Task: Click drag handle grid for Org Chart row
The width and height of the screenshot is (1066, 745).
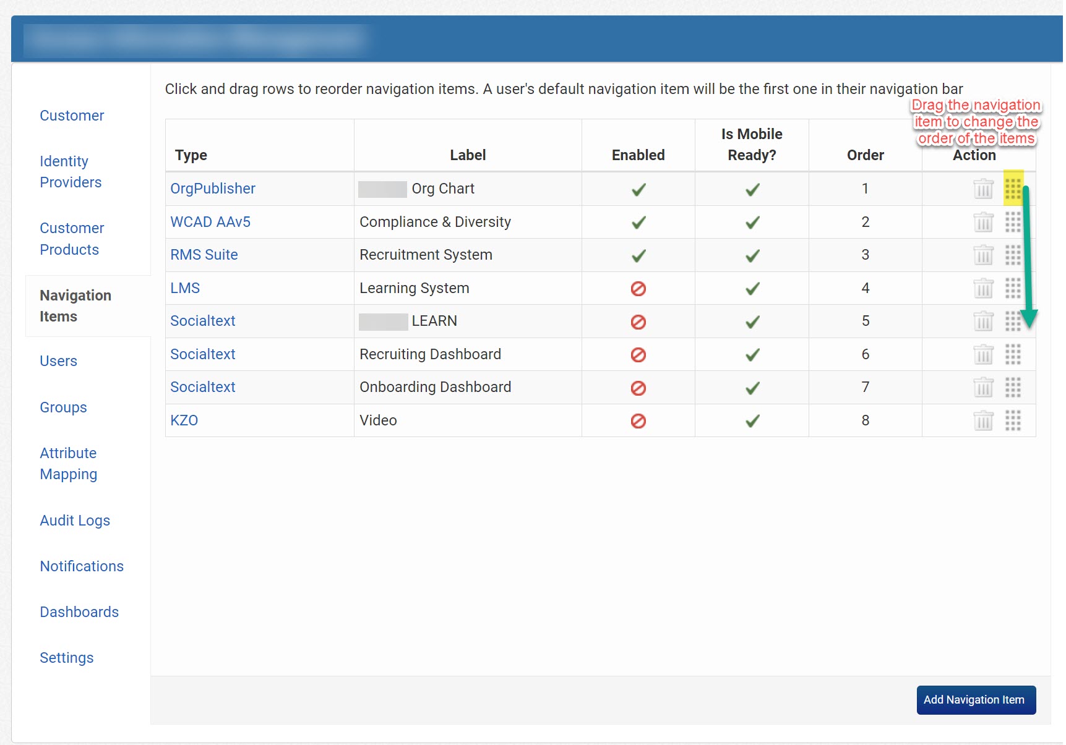Action: point(1013,189)
